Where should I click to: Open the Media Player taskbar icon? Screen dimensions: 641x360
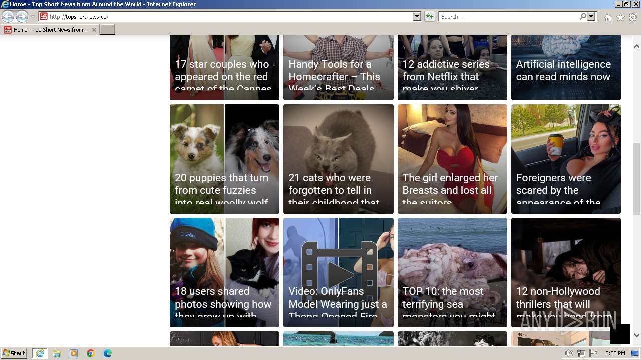74,353
